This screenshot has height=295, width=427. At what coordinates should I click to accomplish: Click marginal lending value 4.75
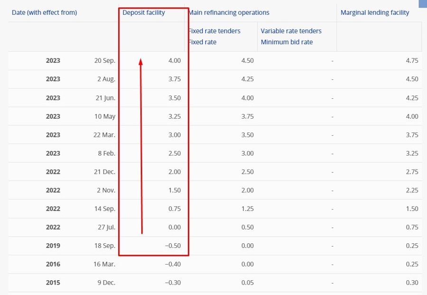pos(412,60)
